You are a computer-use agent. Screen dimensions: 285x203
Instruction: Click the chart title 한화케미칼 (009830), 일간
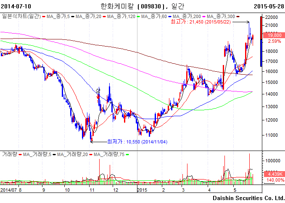click(x=142, y=6)
